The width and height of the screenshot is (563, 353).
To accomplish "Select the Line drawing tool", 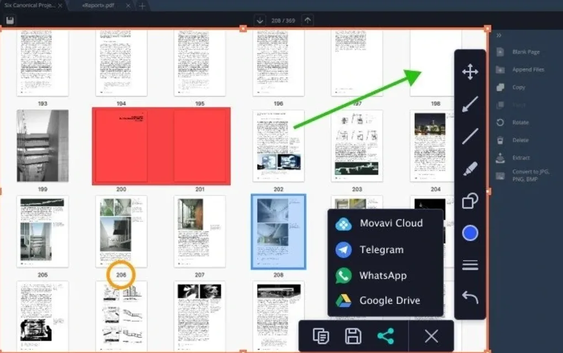I will pyautogui.click(x=470, y=136).
